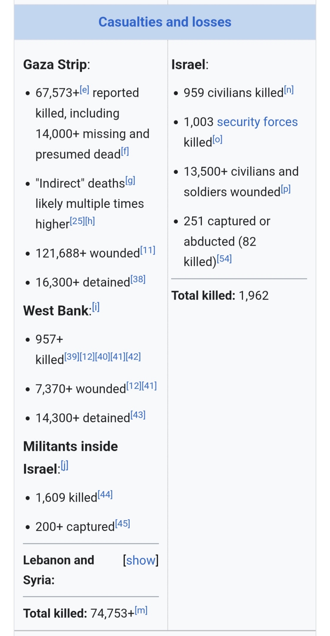Open citation [25] after higher
330x636 pixels.
[77, 221]
